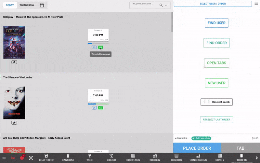Click the New User button
Viewport: 260px width, 163px height.
pyautogui.click(x=216, y=83)
